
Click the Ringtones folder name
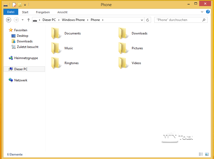(x=71, y=63)
